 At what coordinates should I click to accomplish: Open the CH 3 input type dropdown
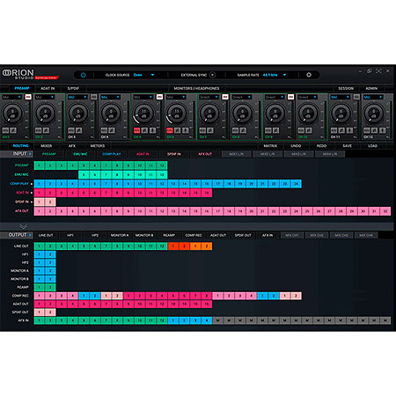(77, 97)
